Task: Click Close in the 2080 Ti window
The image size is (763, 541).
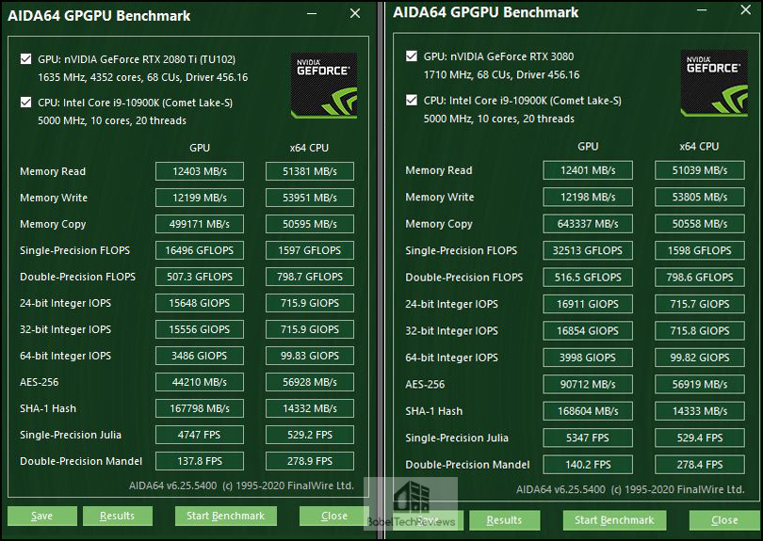Action: point(333,516)
